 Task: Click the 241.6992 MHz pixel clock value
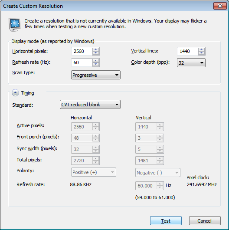[202, 184]
